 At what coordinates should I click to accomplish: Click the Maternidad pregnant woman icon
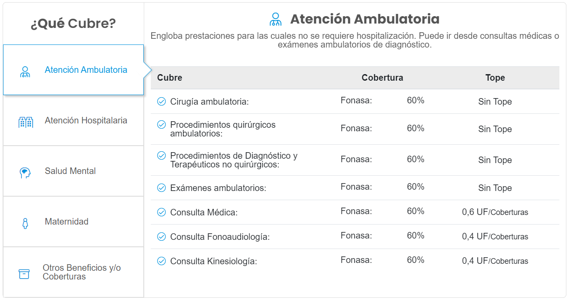tap(25, 223)
